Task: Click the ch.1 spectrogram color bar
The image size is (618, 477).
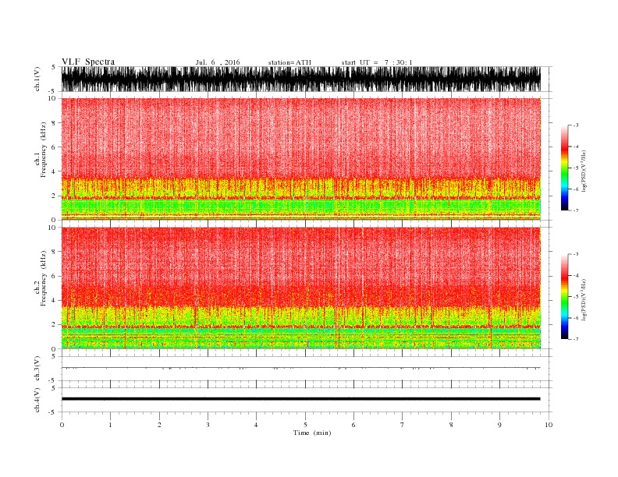Action: click(x=564, y=168)
